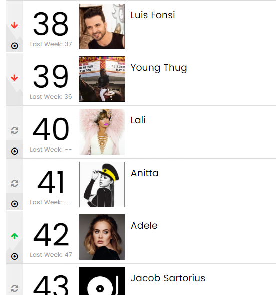This screenshot has height=295, width=276.
Task: Click the target circle icon in Lali row
Action: 15,151
